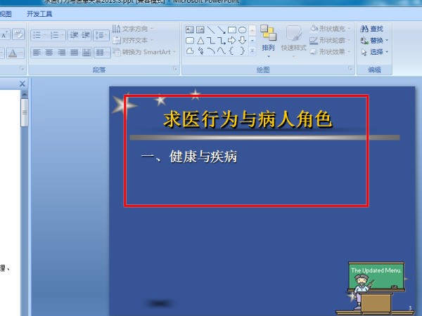Viewport: 422px width, 316px height.
Task: Click the body text 一、健康与疾病
Action: pyautogui.click(x=189, y=157)
